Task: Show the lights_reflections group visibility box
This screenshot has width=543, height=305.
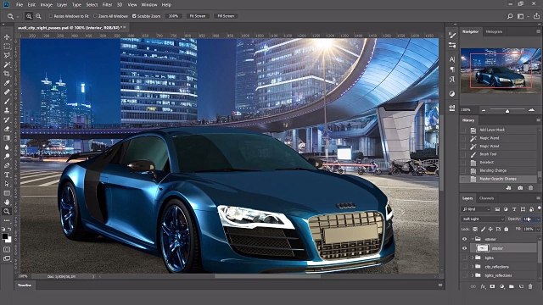Action: coord(464,275)
